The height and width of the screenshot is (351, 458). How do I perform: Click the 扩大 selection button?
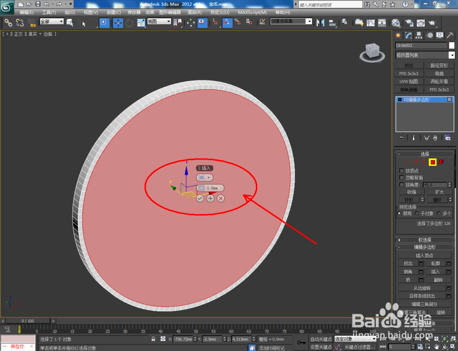(439, 192)
